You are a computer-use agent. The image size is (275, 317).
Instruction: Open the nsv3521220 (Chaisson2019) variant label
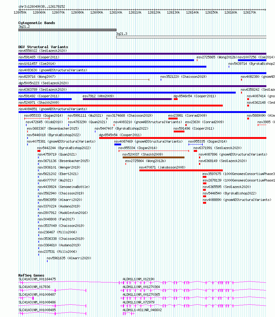[184, 77]
